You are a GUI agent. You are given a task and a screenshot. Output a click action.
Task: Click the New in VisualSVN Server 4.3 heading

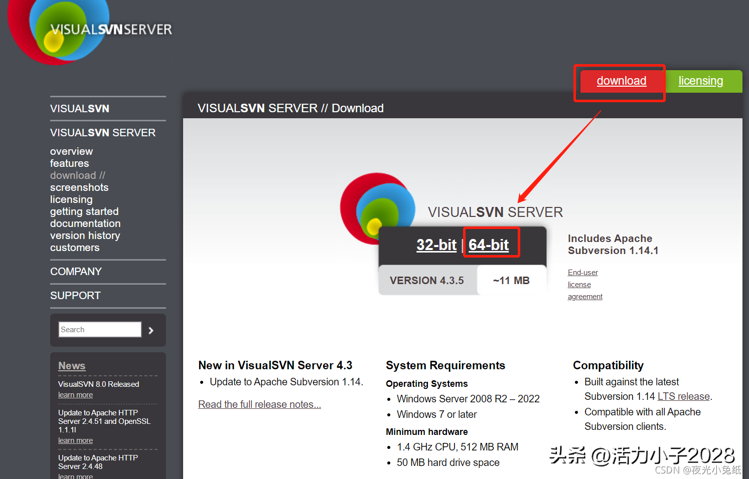point(275,365)
